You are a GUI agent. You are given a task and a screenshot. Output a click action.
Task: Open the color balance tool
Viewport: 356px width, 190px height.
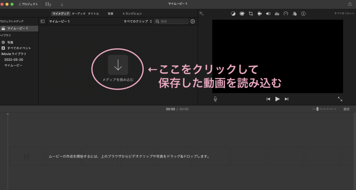(x=233, y=14)
